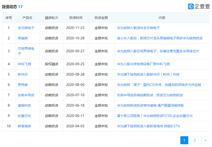Open product link 新共识
Screen dimensions: 212x147
click(x=23, y=74)
